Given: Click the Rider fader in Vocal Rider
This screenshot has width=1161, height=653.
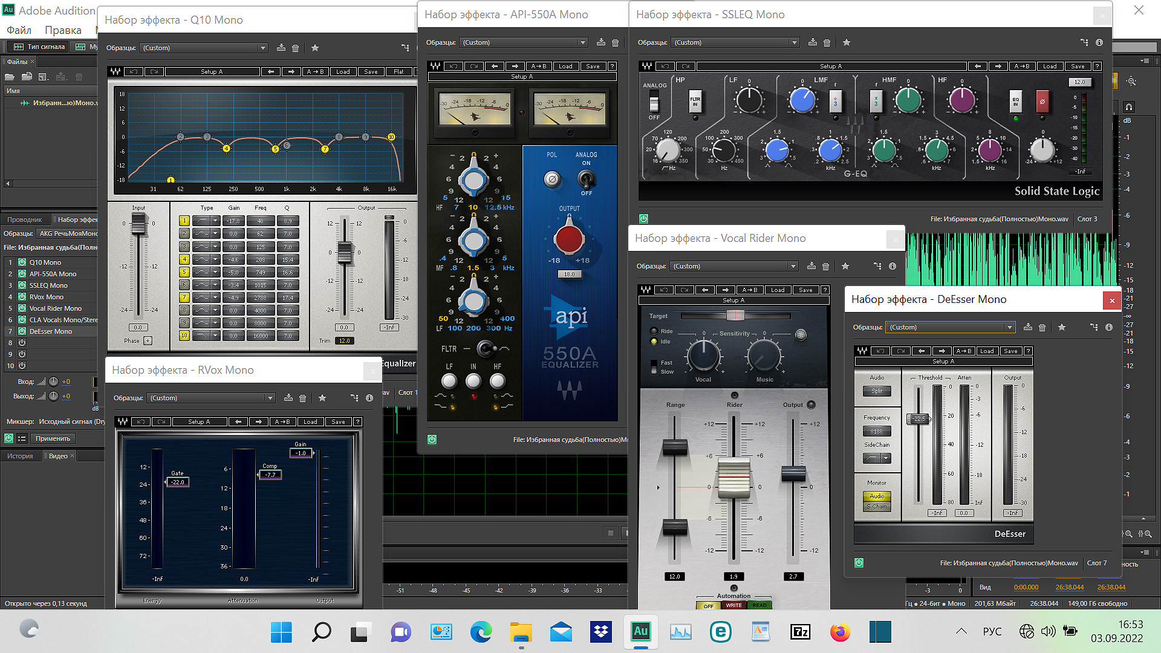Looking at the screenshot, I should pyautogui.click(x=733, y=478).
